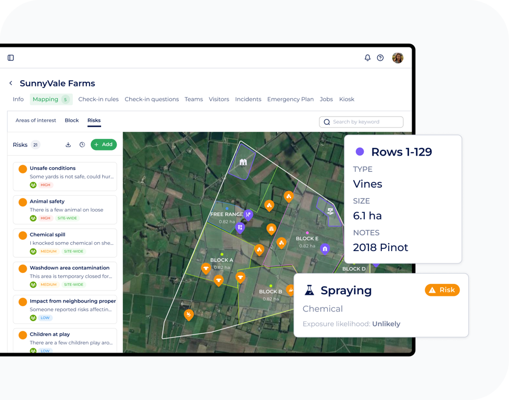Open the Emergency Plan tab
The width and height of the screenshot is (509, 400).
pyautogui.click(x=290, y=99)
